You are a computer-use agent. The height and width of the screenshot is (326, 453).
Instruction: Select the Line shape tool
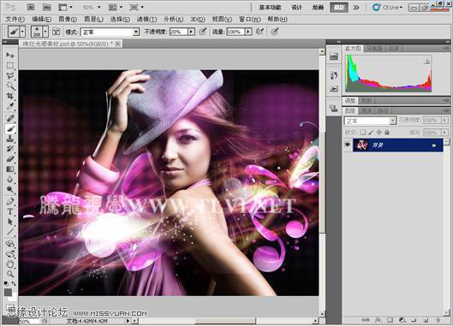click(10, 232)
